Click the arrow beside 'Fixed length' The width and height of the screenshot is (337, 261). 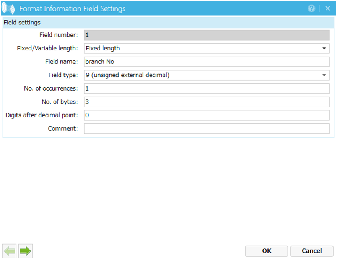click(x=324, y=49)
